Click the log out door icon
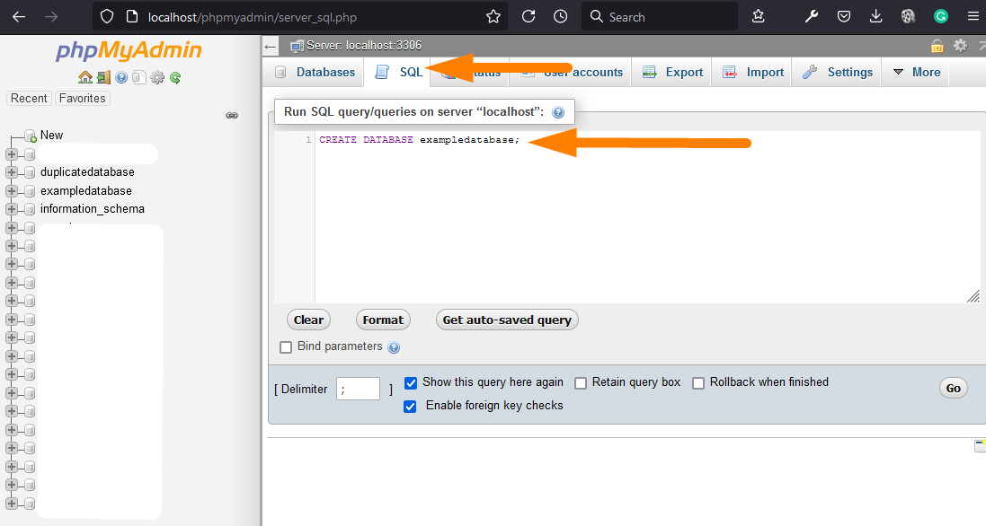The width and height of the screenshot is (986, 526). pyautogui.click(x=103, y=77)
